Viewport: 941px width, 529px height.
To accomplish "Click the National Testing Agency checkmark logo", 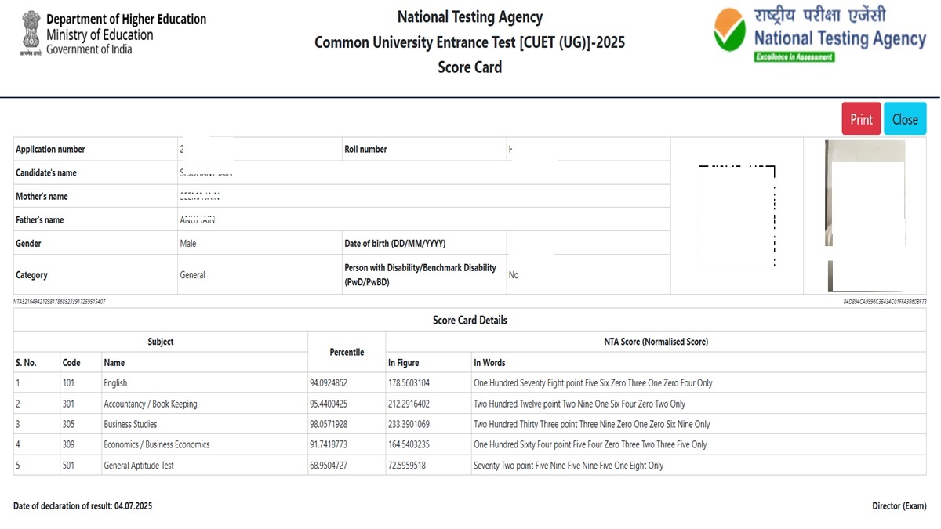I will (x=729, y=31).
